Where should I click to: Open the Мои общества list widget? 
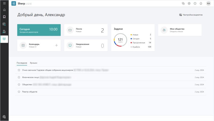coord(179,30)
